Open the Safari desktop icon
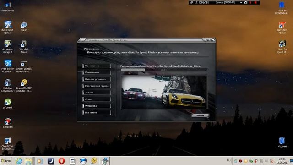Image resolution: width=293 pixels, height=165 pixels. (x=24, y=26)
